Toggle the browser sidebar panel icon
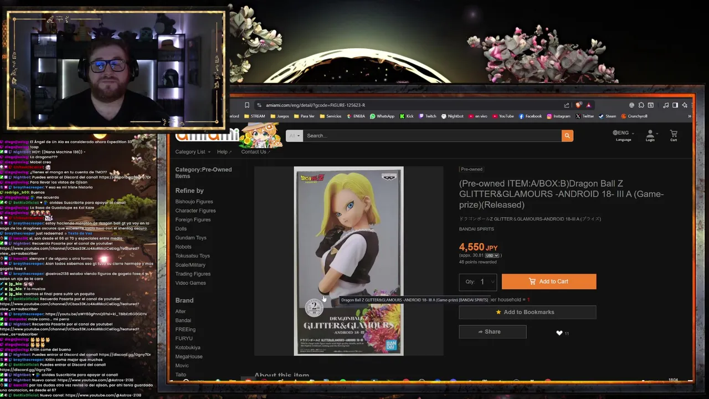Image resolution: width=709 pixels, height=399 pixels. [x=675, y=105]
